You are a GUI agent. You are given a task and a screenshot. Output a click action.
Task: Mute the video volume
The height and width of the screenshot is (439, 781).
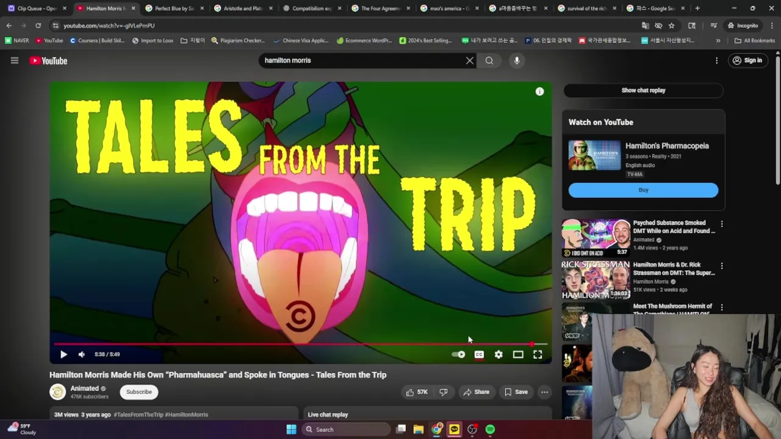[82, 354]
